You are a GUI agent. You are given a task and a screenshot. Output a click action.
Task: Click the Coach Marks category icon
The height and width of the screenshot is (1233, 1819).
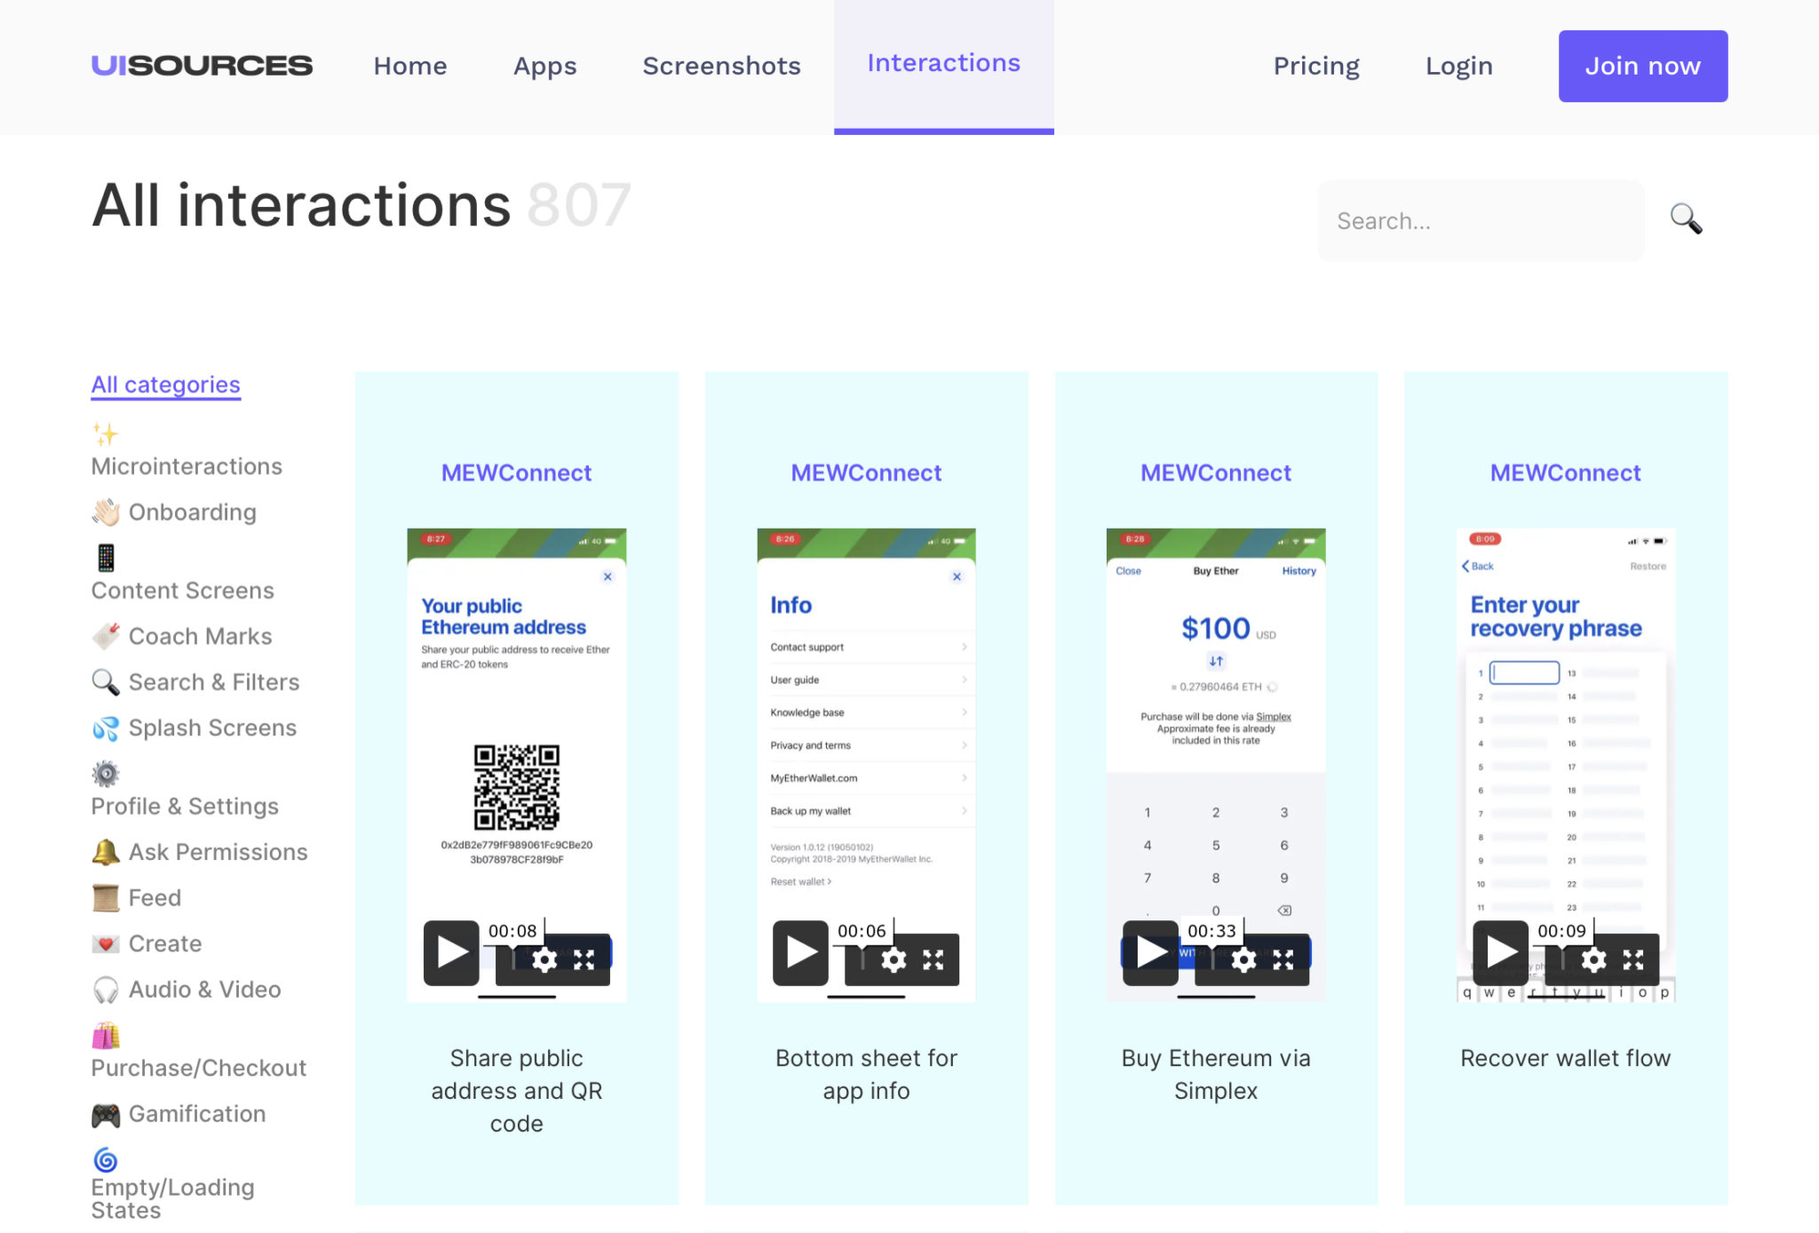(x=106, y=635)
